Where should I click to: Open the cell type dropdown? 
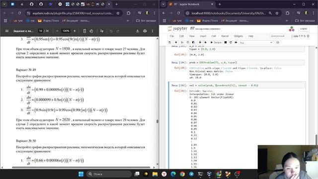point(256,42)
